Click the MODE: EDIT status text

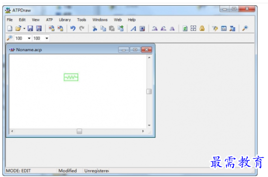[18, 171]
